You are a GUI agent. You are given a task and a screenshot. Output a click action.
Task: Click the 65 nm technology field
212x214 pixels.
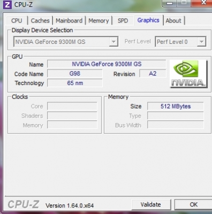(x=75, y=83)
